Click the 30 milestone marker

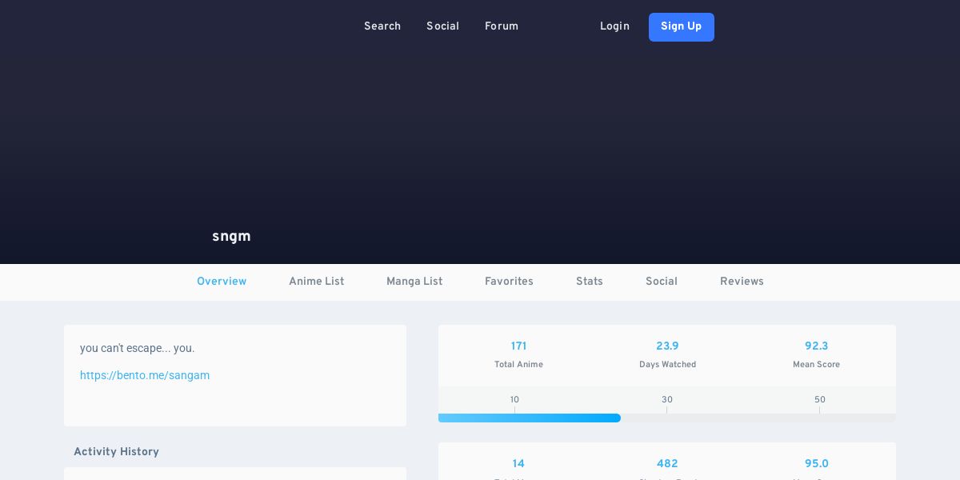tap(667, 400)
